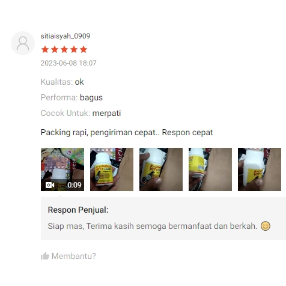Play the 0:09 review video
The height and width of the screenshot is (286, 286).
click(x=62, y=169)
